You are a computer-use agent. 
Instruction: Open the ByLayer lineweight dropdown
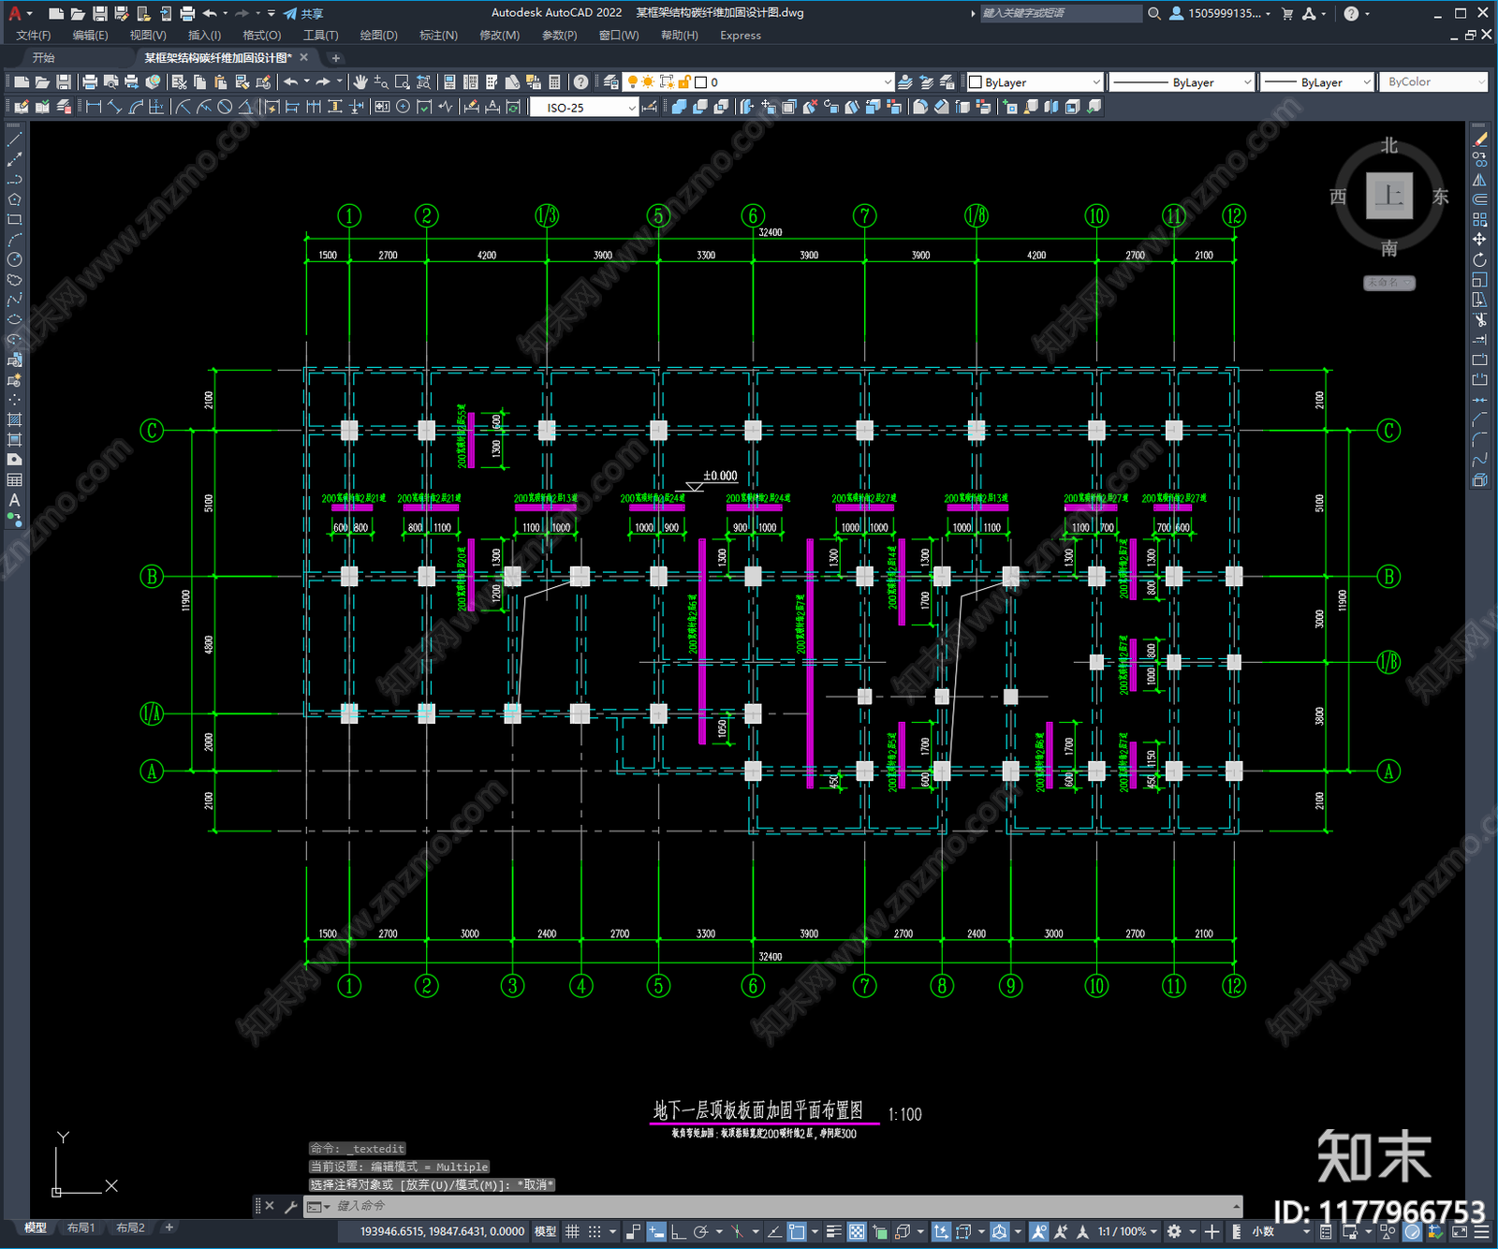[1316, 82]
